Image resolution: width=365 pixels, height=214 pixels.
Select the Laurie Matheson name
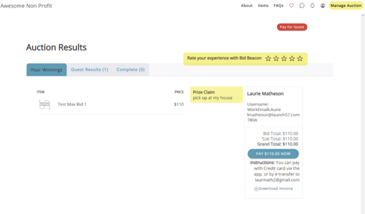pos(265,94)
